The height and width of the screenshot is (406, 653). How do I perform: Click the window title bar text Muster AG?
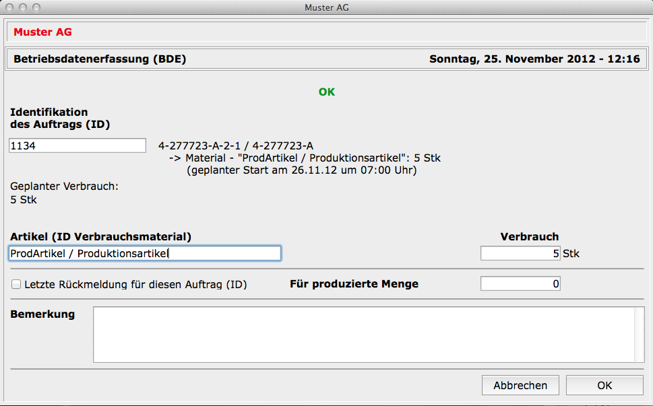326,8
